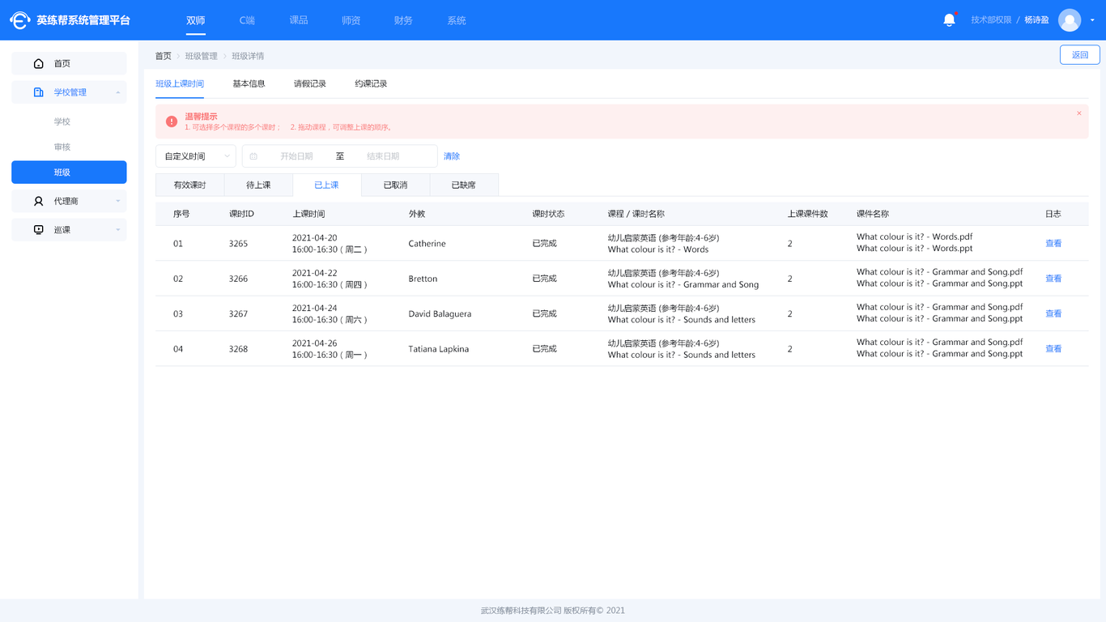
Task: Select the 已取消 filter tab
Action: 395,185
